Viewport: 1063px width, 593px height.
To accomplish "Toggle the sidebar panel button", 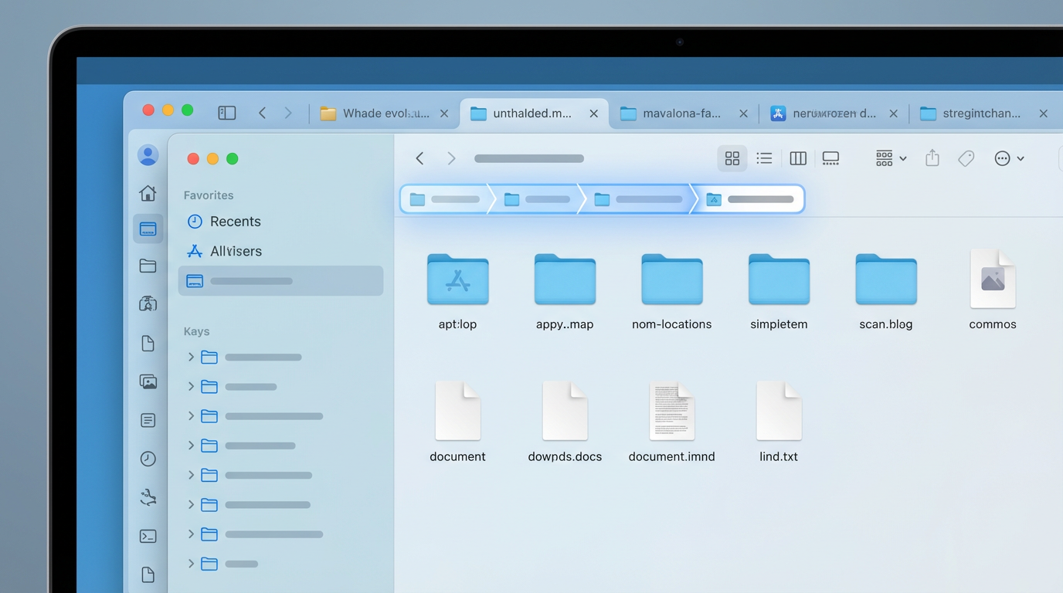I will (x=226, y=113).
